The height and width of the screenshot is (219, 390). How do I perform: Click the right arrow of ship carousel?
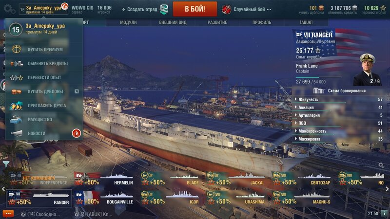click(x=387, y=189)
